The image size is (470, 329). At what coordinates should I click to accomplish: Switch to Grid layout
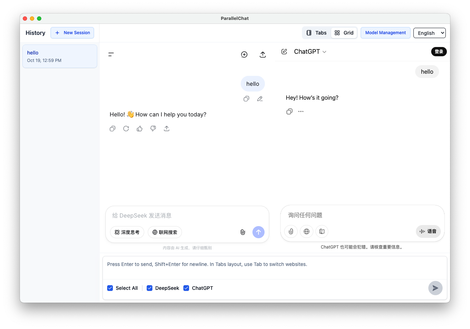click(x=344, y=33)
